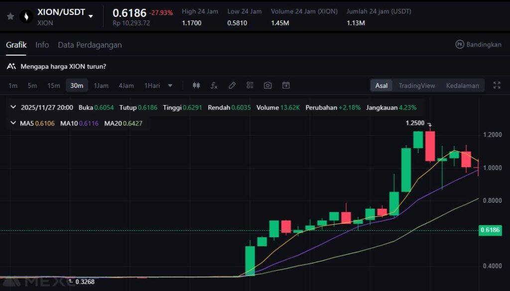Open the candlestick chart style icon
510x291 pixels.
click(196, 85)
